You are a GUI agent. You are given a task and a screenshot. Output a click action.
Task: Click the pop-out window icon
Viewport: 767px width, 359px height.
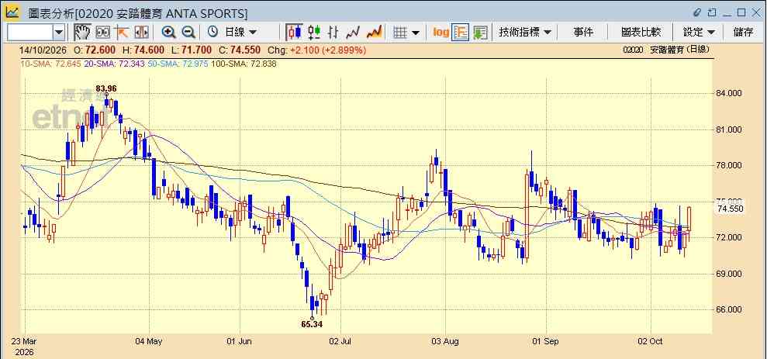712,12
